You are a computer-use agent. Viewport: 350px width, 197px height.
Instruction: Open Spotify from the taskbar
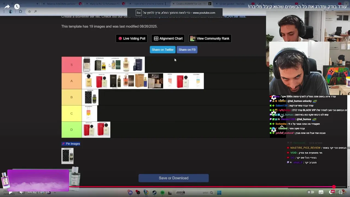[x=162, y=193]
